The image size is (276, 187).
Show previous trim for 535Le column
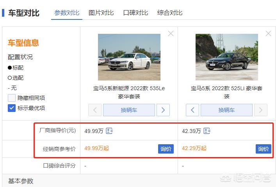coord(95,110)
